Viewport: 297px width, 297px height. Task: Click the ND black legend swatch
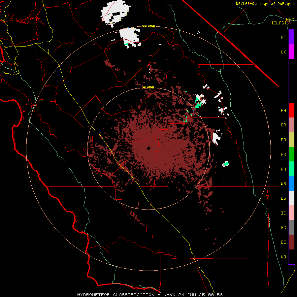click(x=291, y=257)
